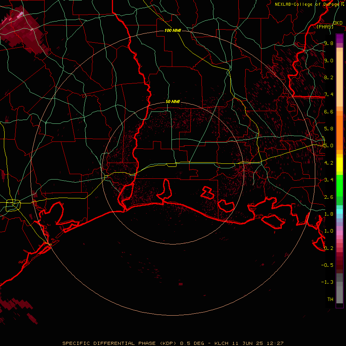Click the 0.2 value on the color scale
This screenshot has height=346, width=346.
(329, 248)
